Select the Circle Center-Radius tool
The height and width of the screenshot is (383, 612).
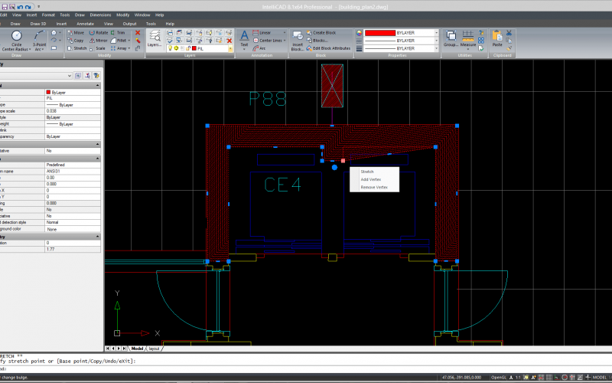point(16,40)
